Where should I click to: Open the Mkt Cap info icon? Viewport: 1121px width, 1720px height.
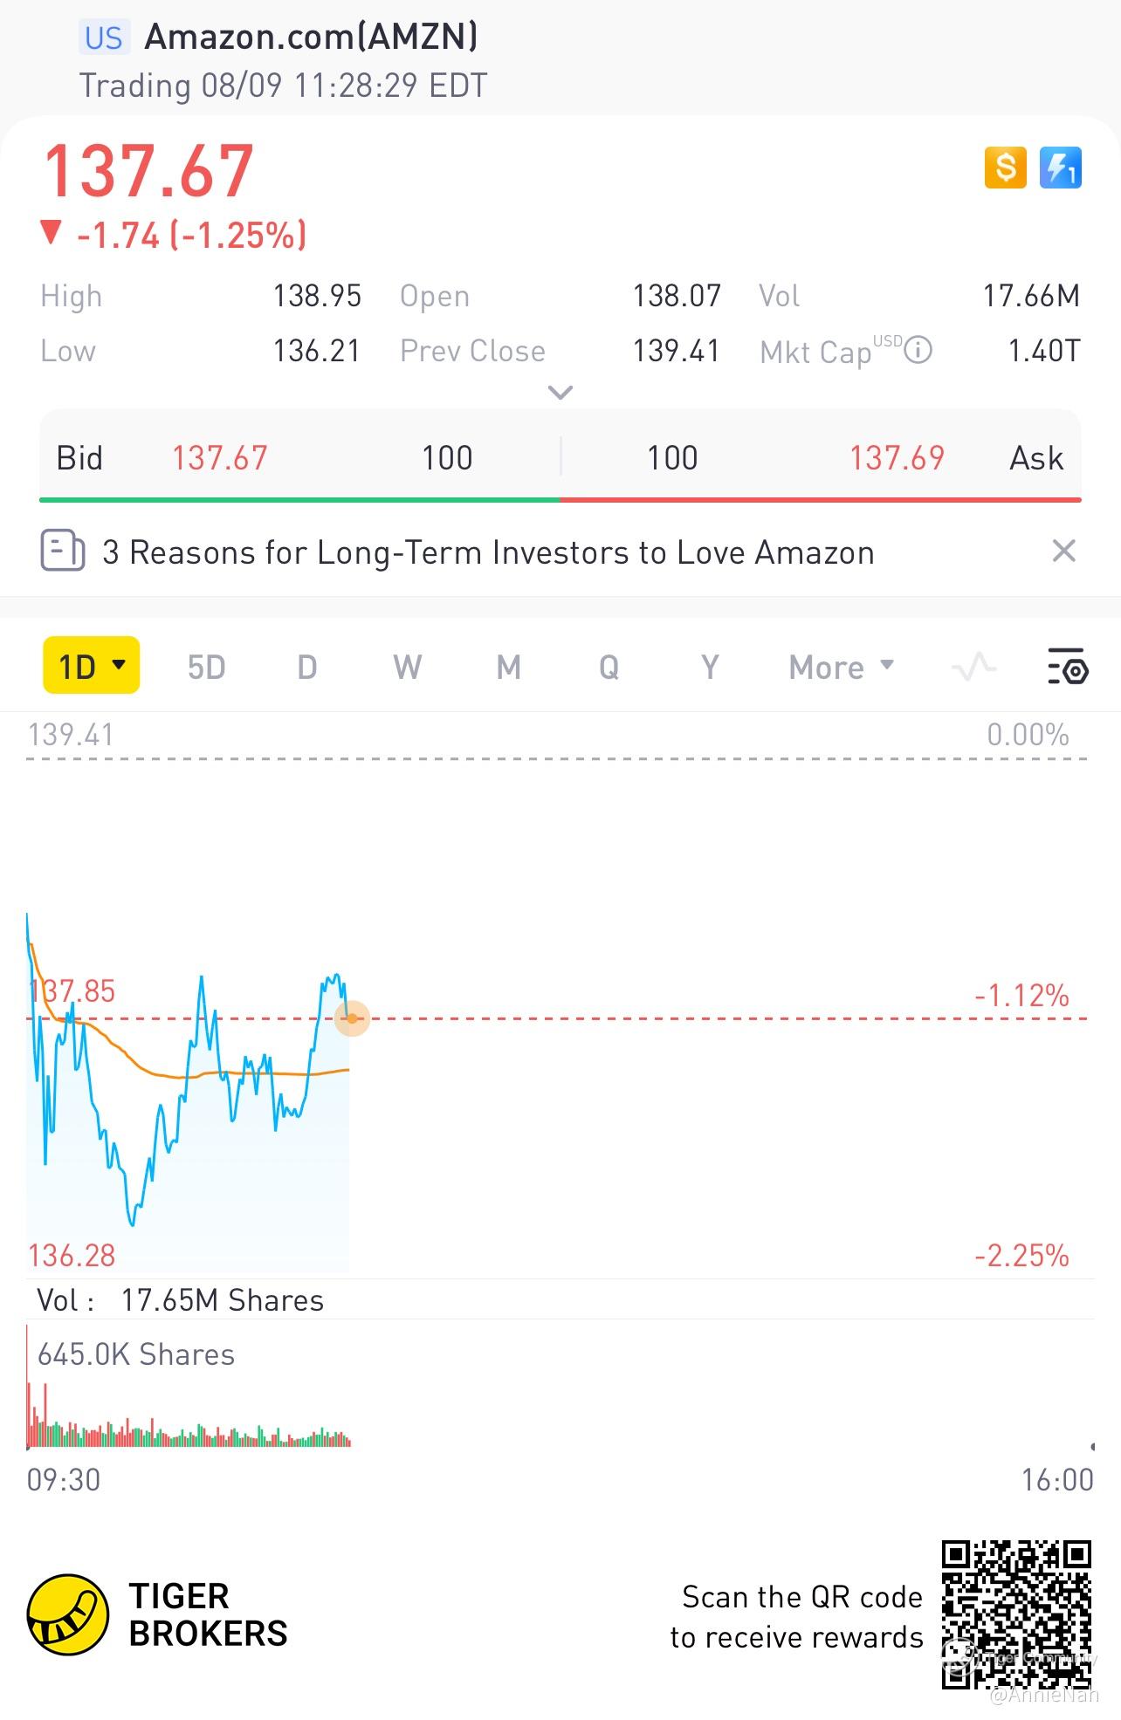[x=918, y=351]
